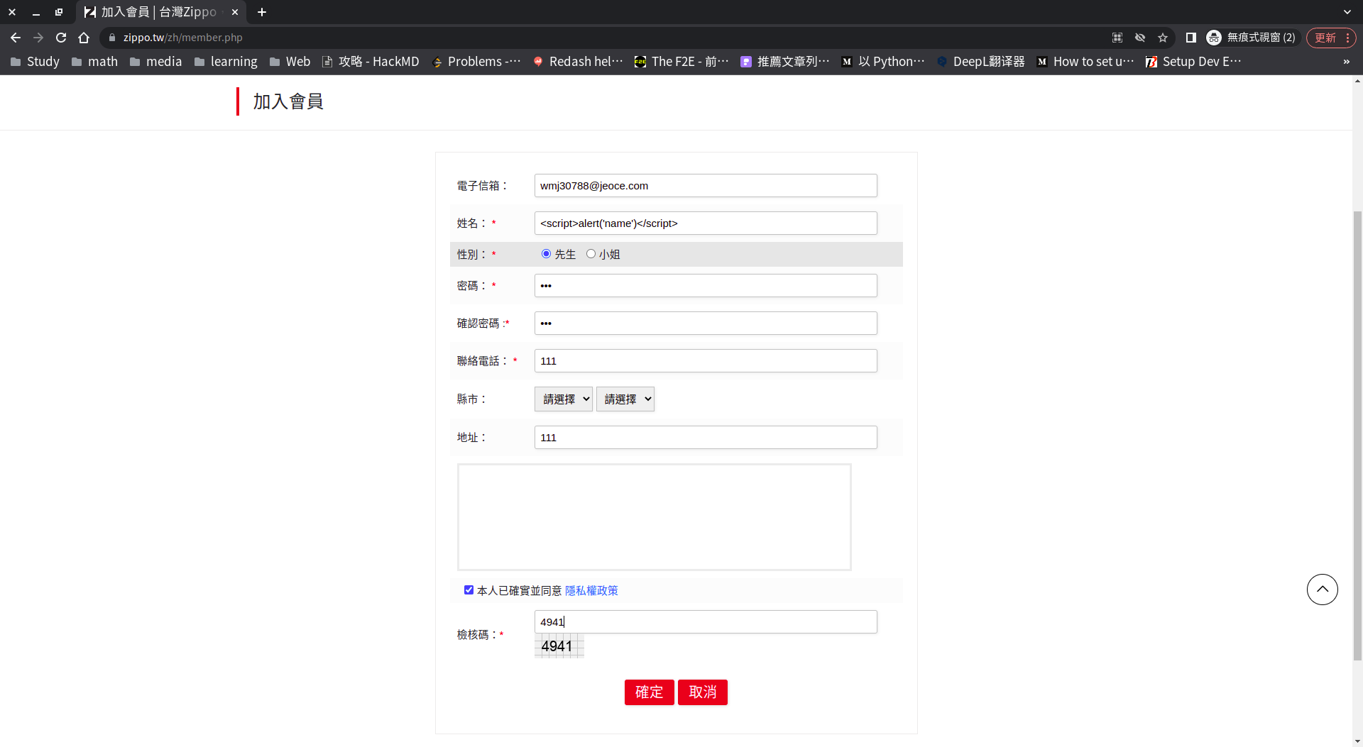Image resolution: width=1363 pixels, height=747 pixels.
Task: Open the browser home page
Action: [84, 38]
